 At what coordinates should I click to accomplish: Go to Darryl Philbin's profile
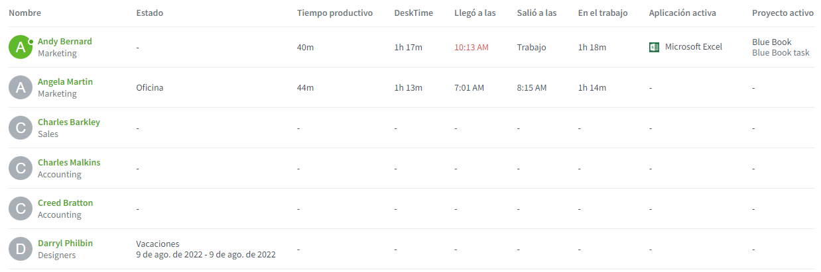click(65, 243)
